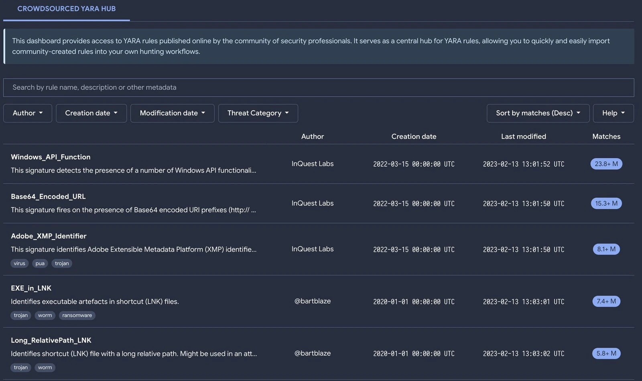Click @bartblaze author of EXE_in_LNK
Screen dimensions: 642x381
tap(313, 301)
